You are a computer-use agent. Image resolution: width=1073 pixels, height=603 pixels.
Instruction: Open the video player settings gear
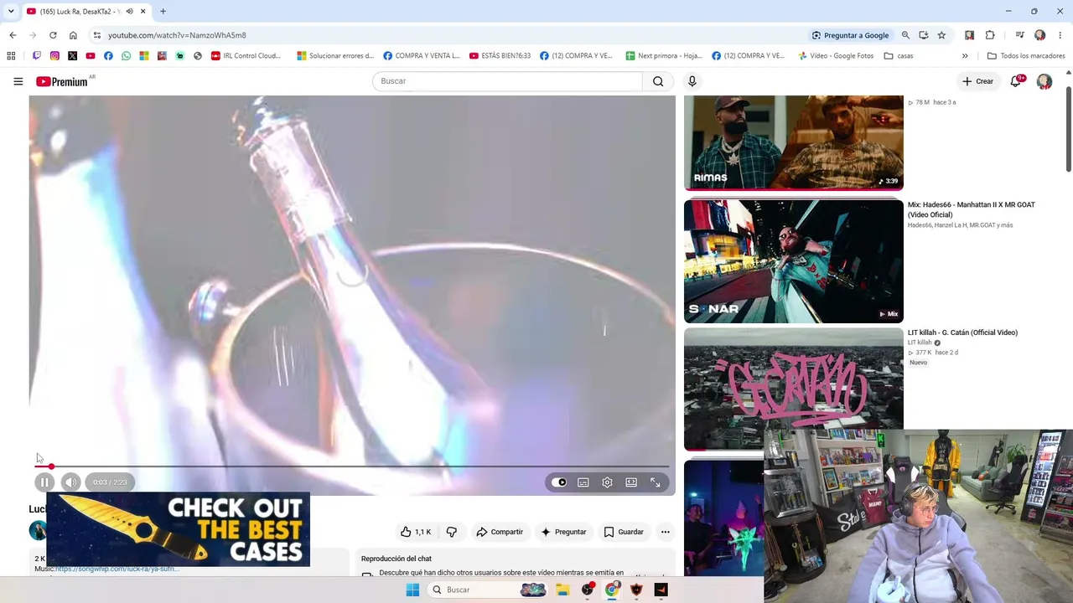pos(607,482)
